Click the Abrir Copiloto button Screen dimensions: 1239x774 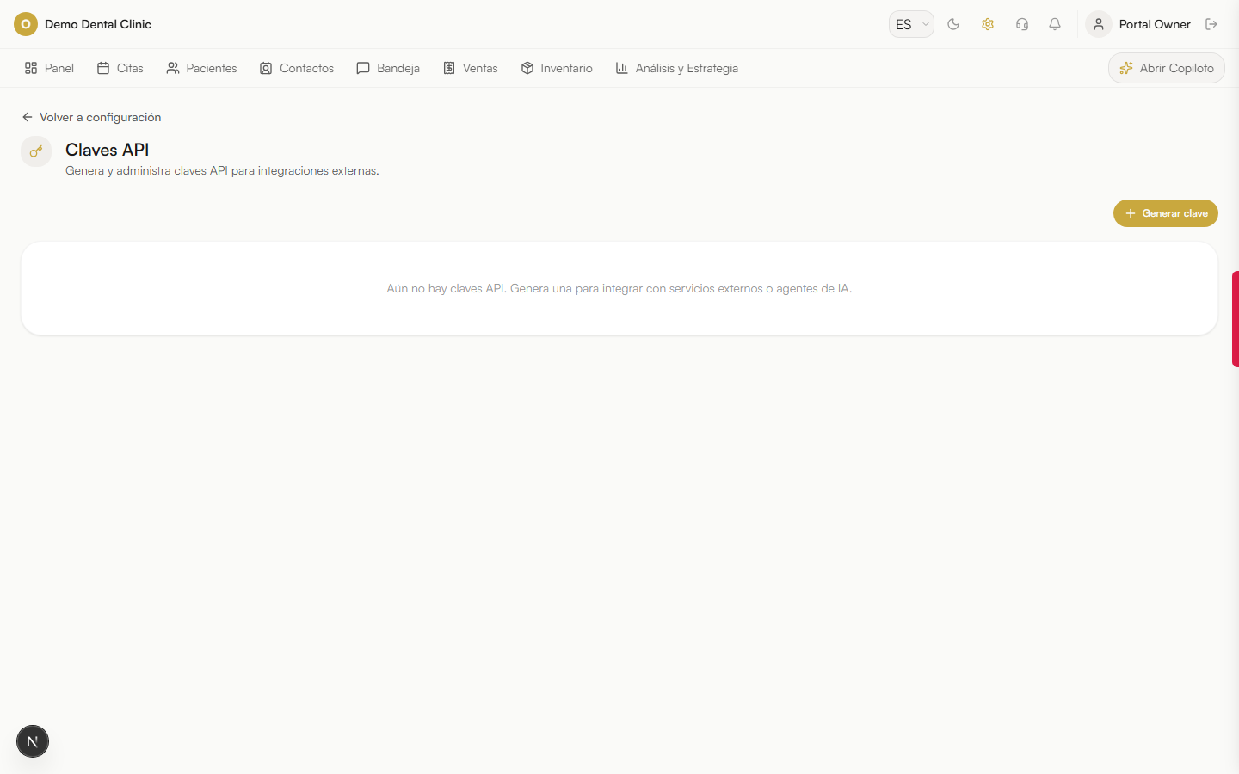pyautogui.click(x=1167, y=68)
